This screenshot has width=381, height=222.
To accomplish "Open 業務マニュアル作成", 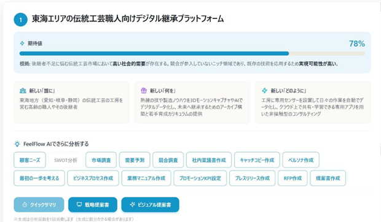I will click(146, 178).
